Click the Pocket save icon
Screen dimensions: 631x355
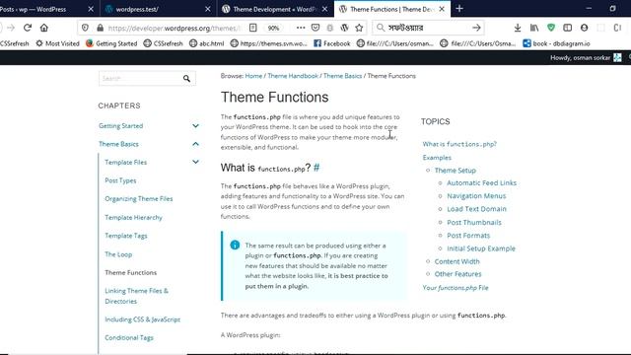click(x=315, y=28)
